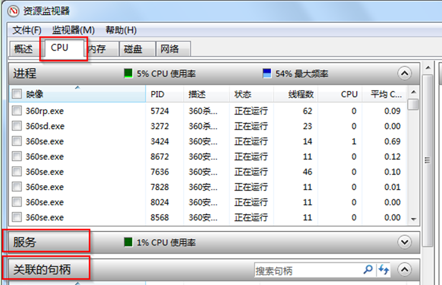442x285 pixels.
Task: Tick the 360se.exe row with PID 8568
Action: pyautogui.click(x=17, y=217)
